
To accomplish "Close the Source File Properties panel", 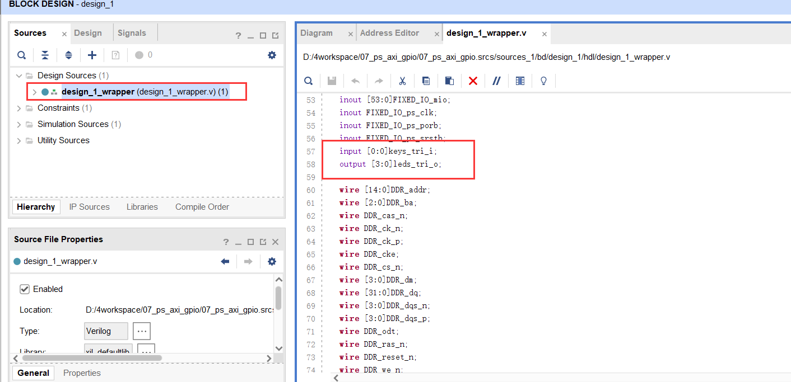I will 275,242.
